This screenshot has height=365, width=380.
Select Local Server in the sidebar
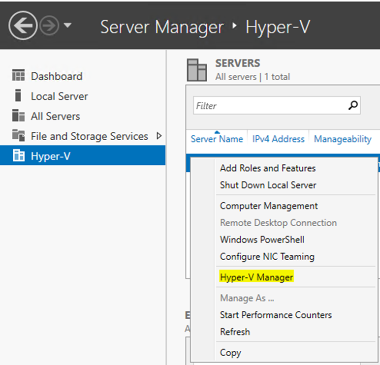tap(60, 96)
